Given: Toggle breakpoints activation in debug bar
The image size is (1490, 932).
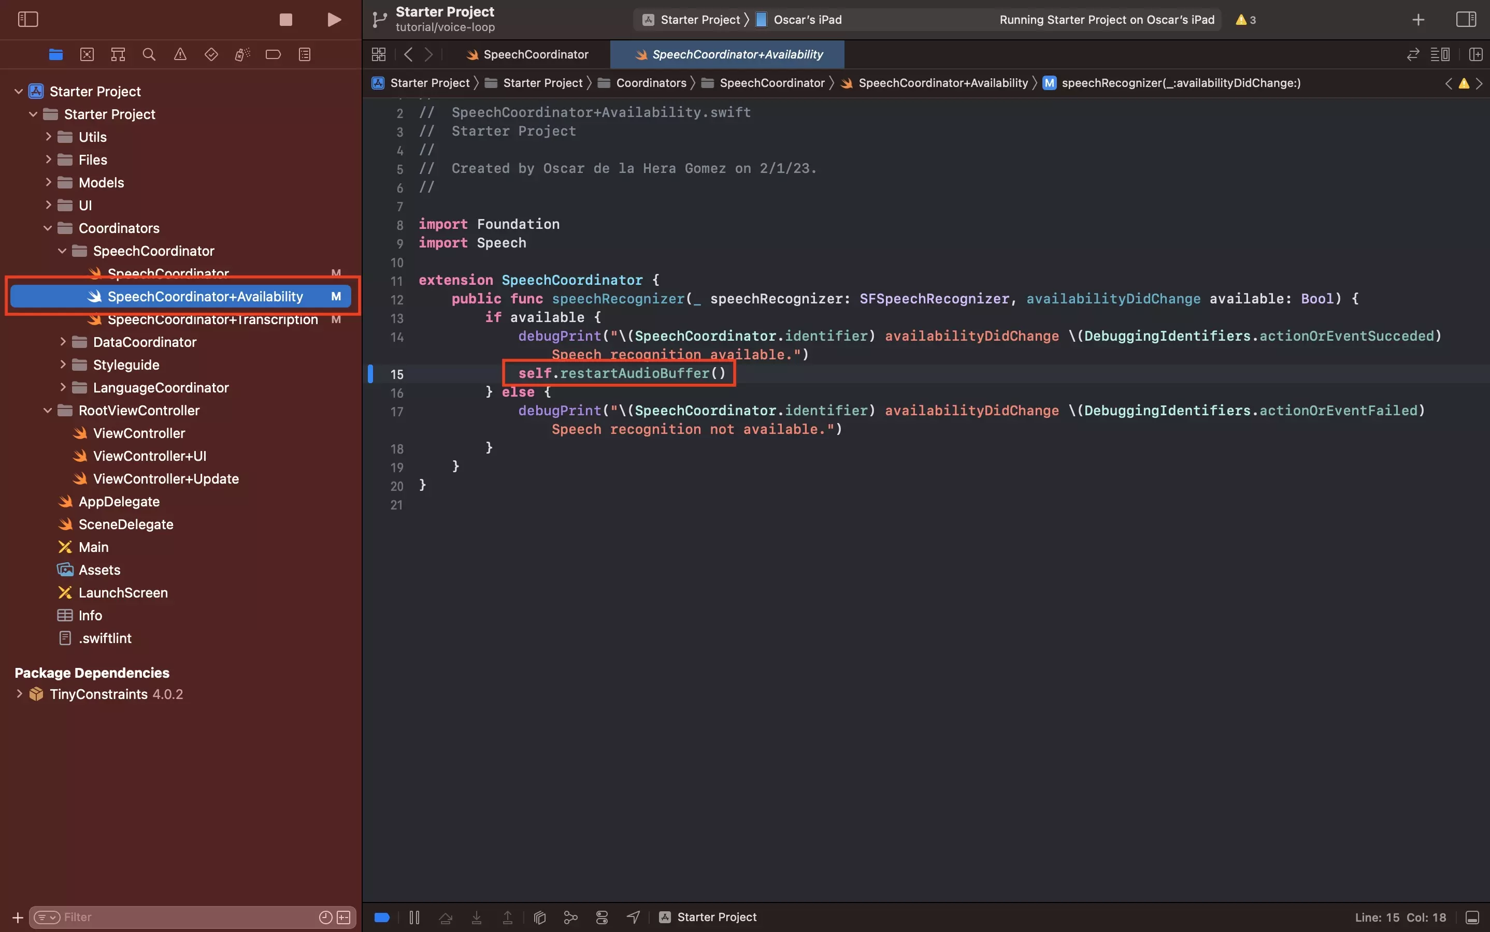Looking at the screenshot, I should click(382, 917).
